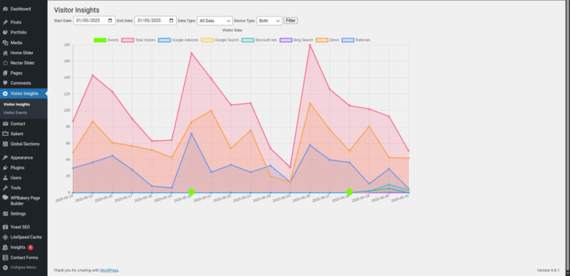Toggle the Bing Search legend series
This screenshot has width=570, height=276.
(x=296, y=40)
